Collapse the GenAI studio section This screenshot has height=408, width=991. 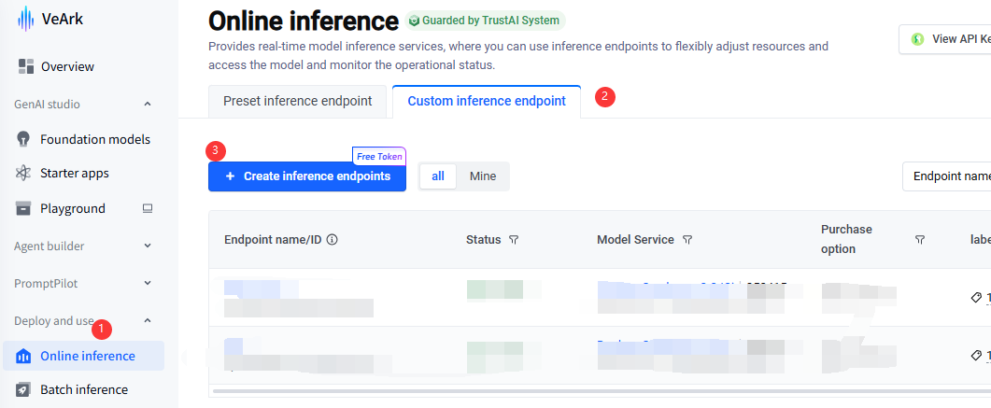click(148, 105)
